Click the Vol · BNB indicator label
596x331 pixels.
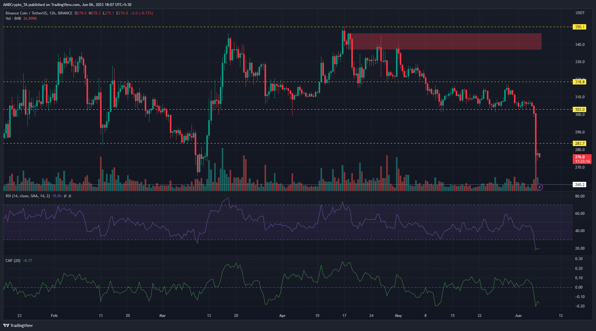click(13, 19)
